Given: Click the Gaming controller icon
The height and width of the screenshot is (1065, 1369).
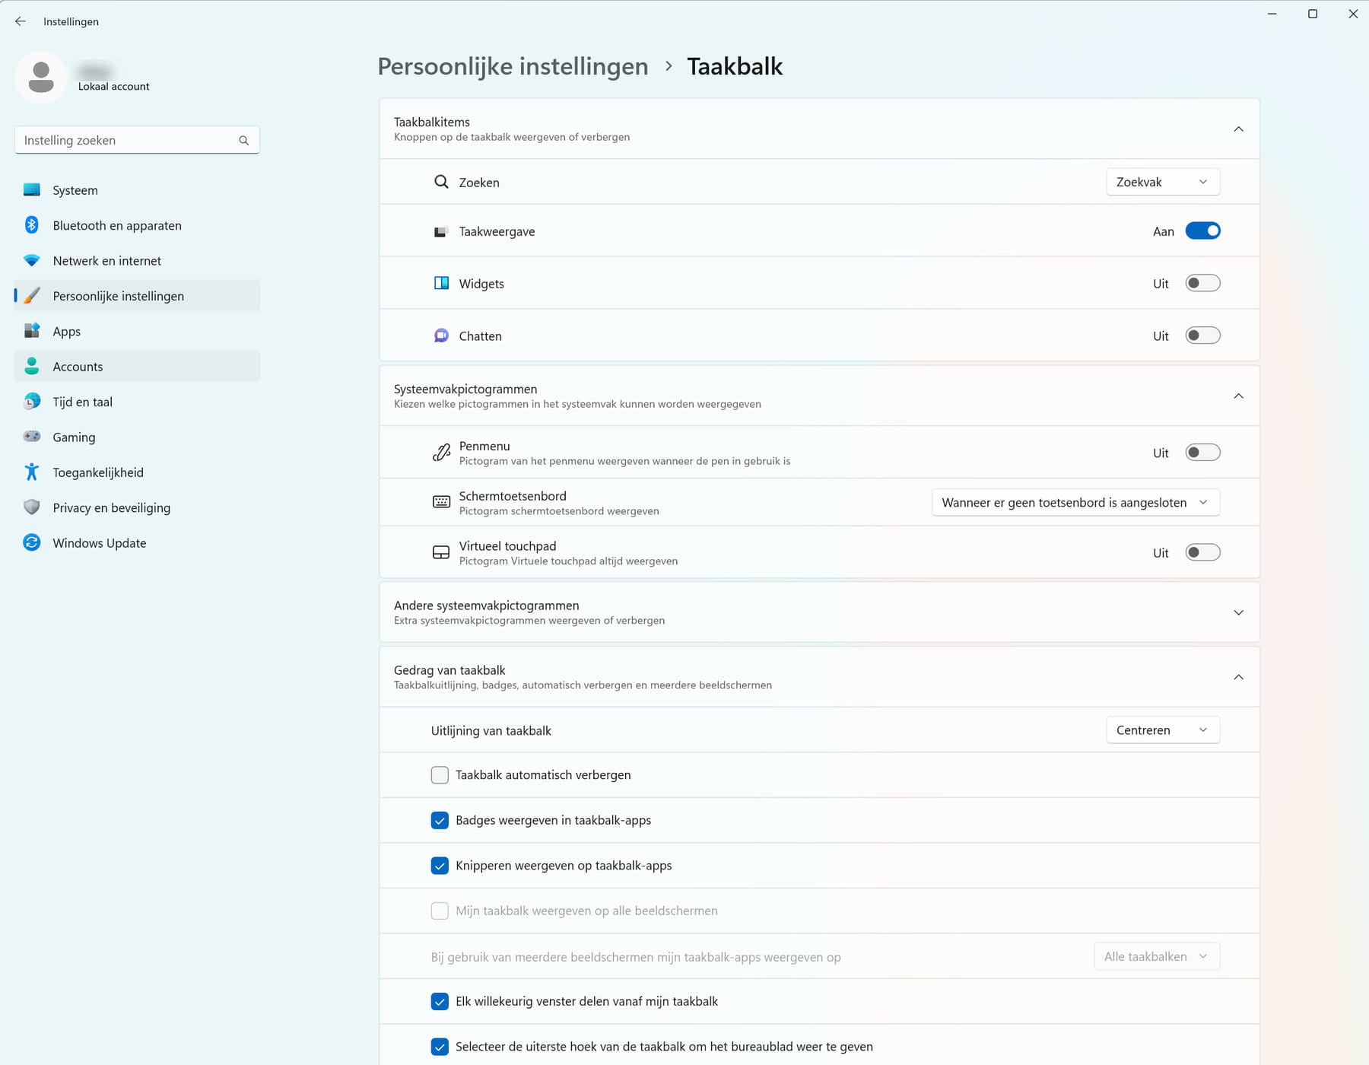Looking at the screenshot, I should 31,437.
